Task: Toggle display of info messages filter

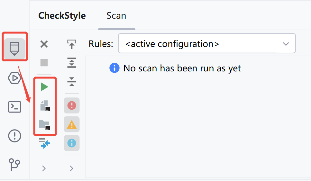Action: [71, 143]
